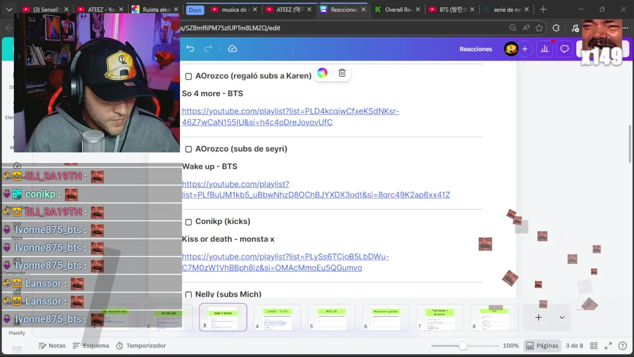Select the 'So 4 more - BTS' heading
634x357 pixels.
point(212,93)
